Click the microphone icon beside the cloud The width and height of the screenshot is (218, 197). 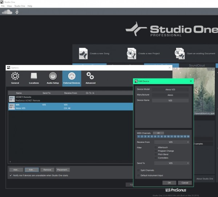click(x=17, y=12)
